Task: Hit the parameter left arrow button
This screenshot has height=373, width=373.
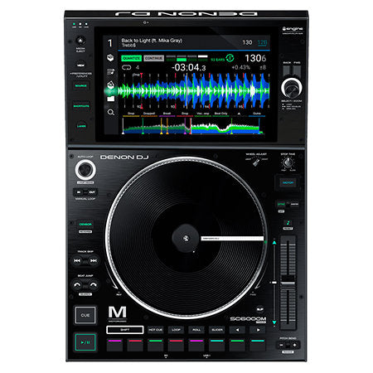Action: [x=237, y=330]
